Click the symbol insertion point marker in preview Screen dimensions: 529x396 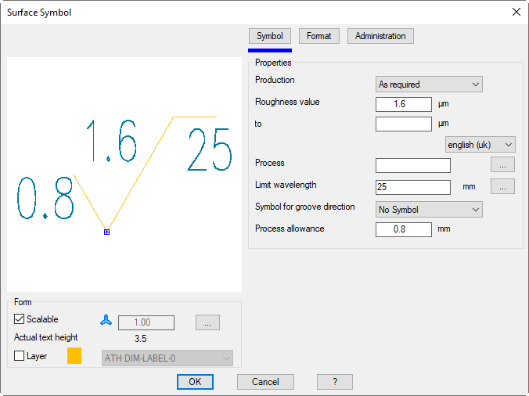[x=106, y=232]
